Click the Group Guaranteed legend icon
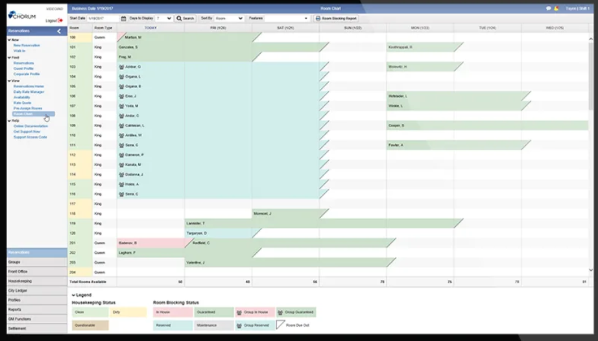 280,312
